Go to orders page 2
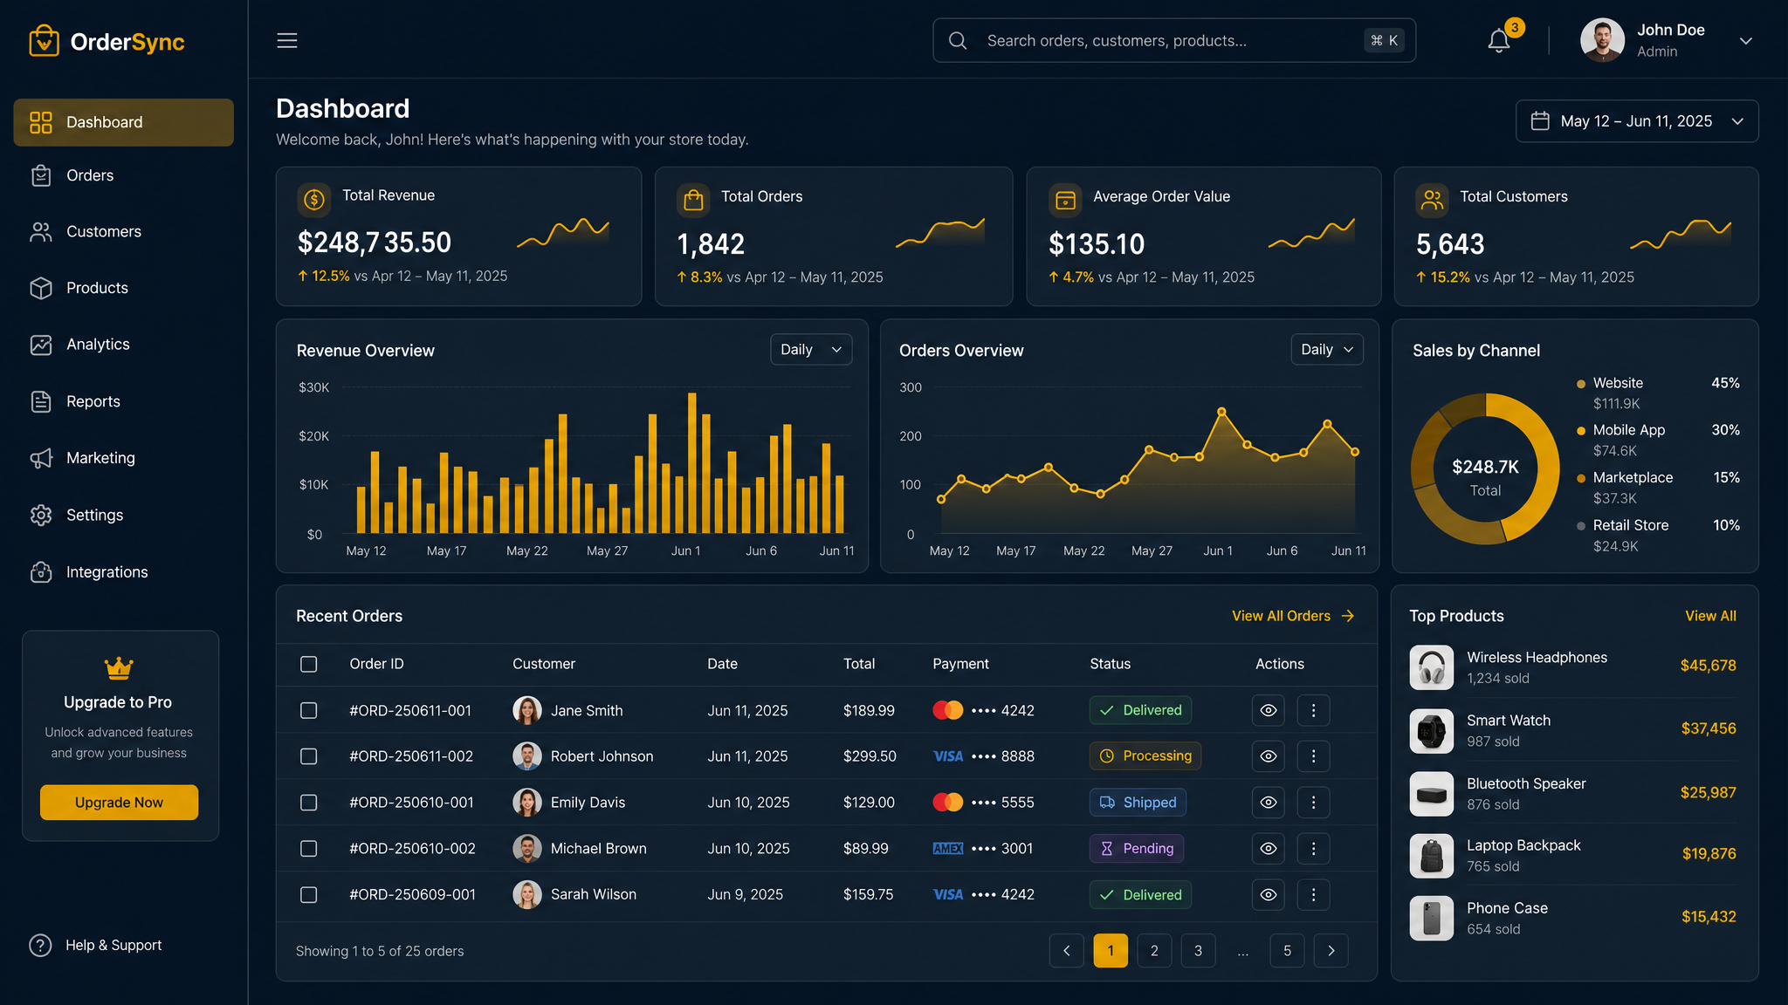 point(1154,951)
